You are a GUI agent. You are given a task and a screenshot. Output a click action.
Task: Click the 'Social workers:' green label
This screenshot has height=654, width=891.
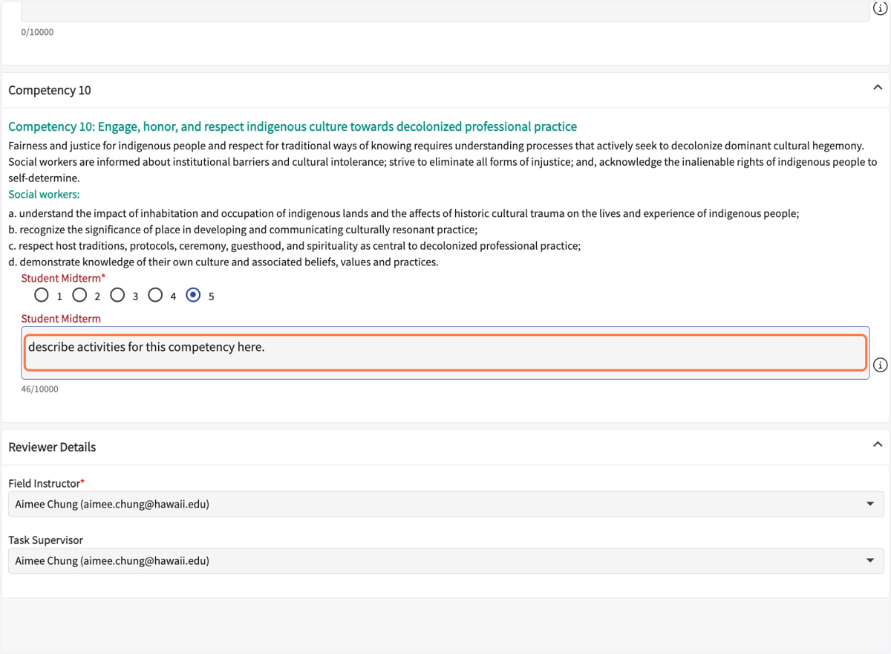(x=44, y=194)
